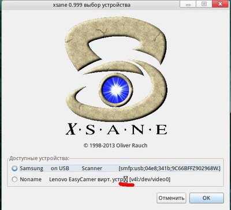Image resolution: width=231 pixels, height=210 pixels.
Task: Click the Отменить button
Action: [x=172, y=198]
